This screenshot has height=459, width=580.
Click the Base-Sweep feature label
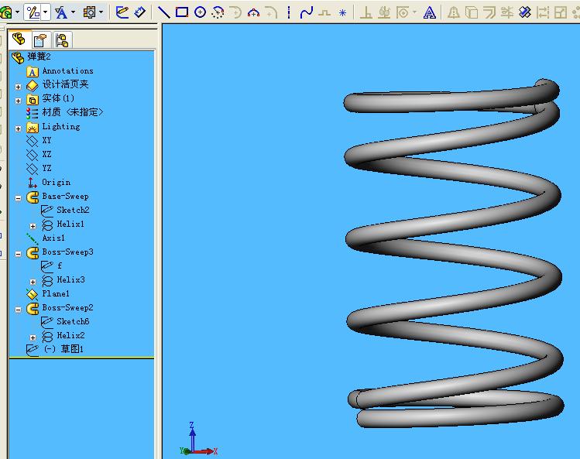point(65,196)
